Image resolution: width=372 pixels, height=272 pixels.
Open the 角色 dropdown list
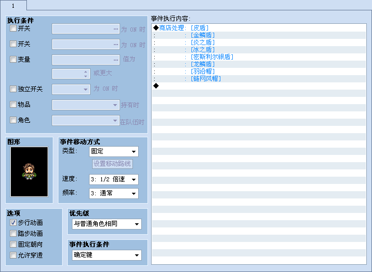[x=86, y=120]
